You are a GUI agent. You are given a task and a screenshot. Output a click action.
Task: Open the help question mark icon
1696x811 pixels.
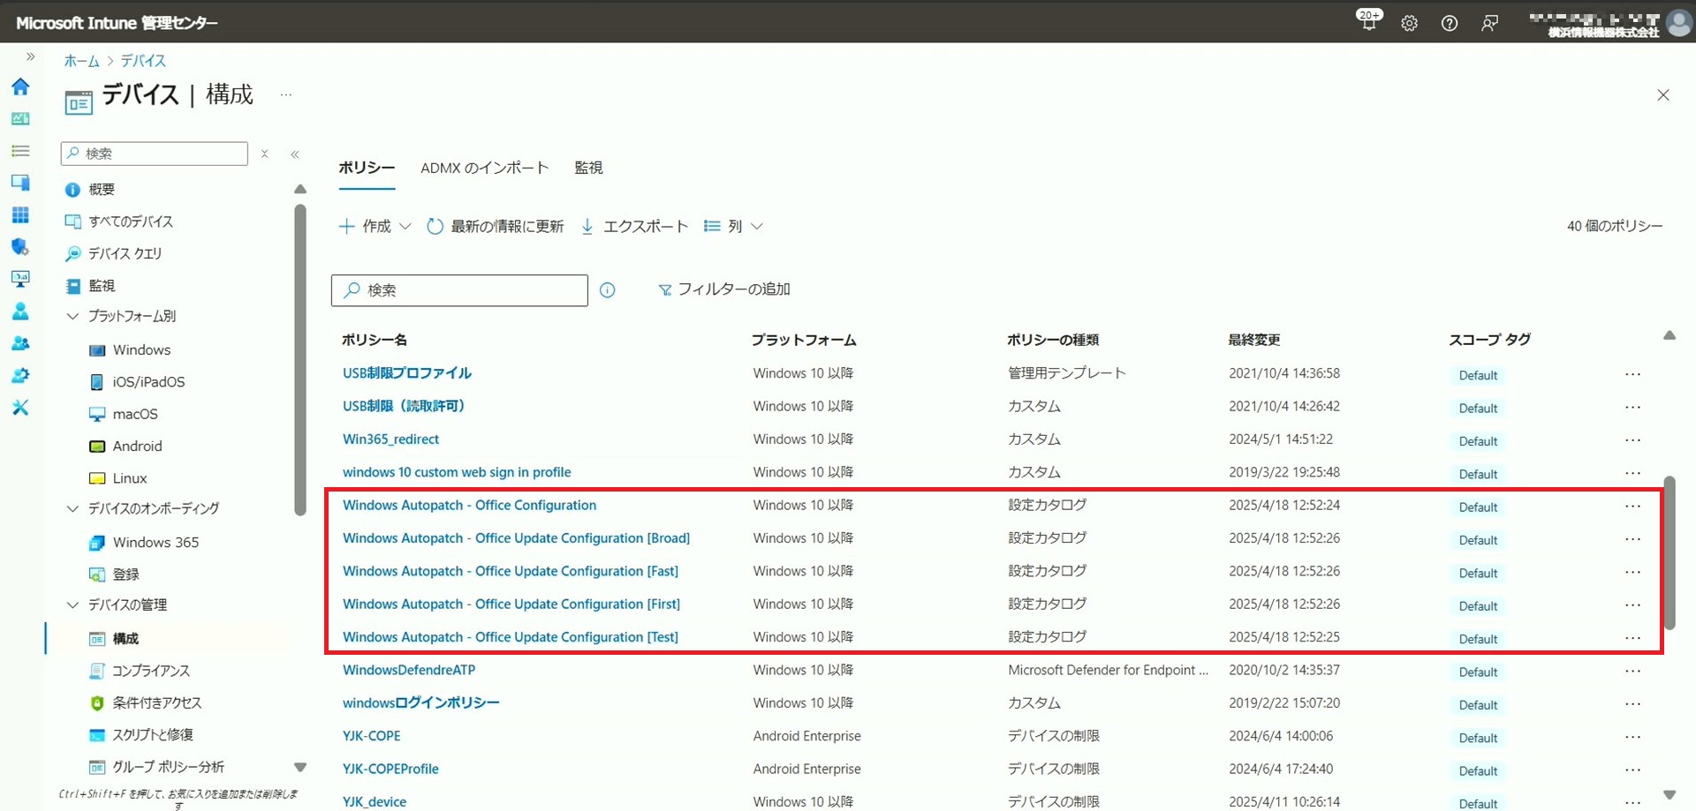1450,24
